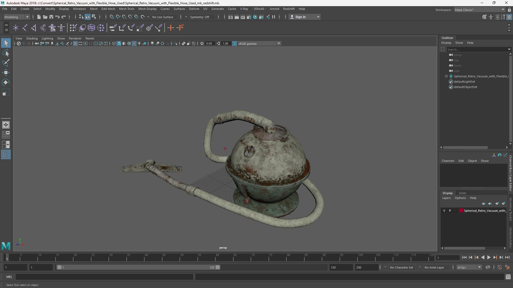Viewport: 513px width, 288px height.
Task: Toggle textured display in viewport
Action: point(134,43)
